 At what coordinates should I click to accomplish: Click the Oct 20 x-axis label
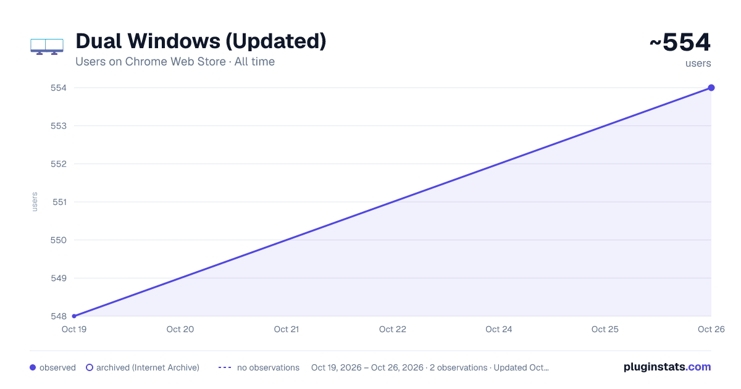[x=180, y=329]
